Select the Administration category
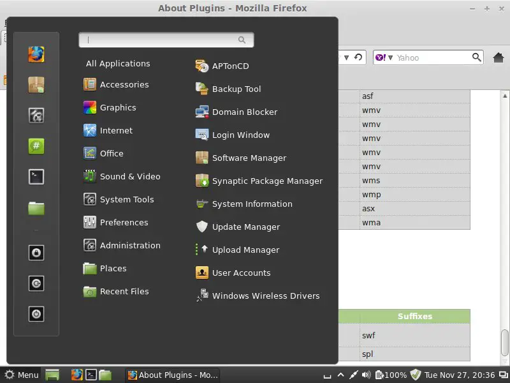510x383 pixels. point(122,245)
